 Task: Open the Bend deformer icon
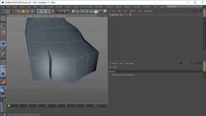tap(91, 12)
